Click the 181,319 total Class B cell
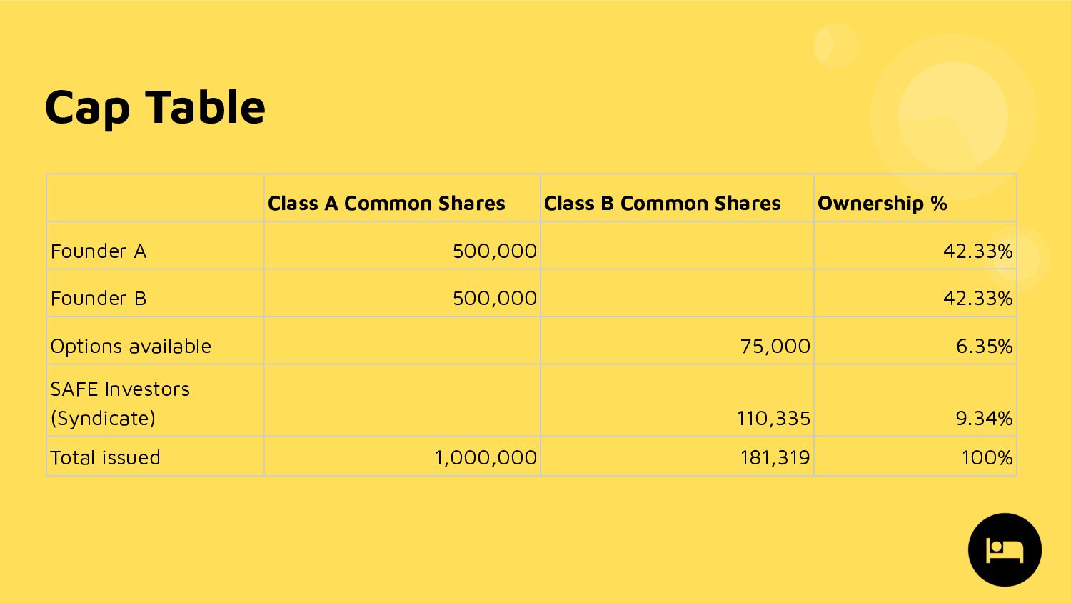The width and height of the screenshot is (1071, 603). tap(677, 456)
